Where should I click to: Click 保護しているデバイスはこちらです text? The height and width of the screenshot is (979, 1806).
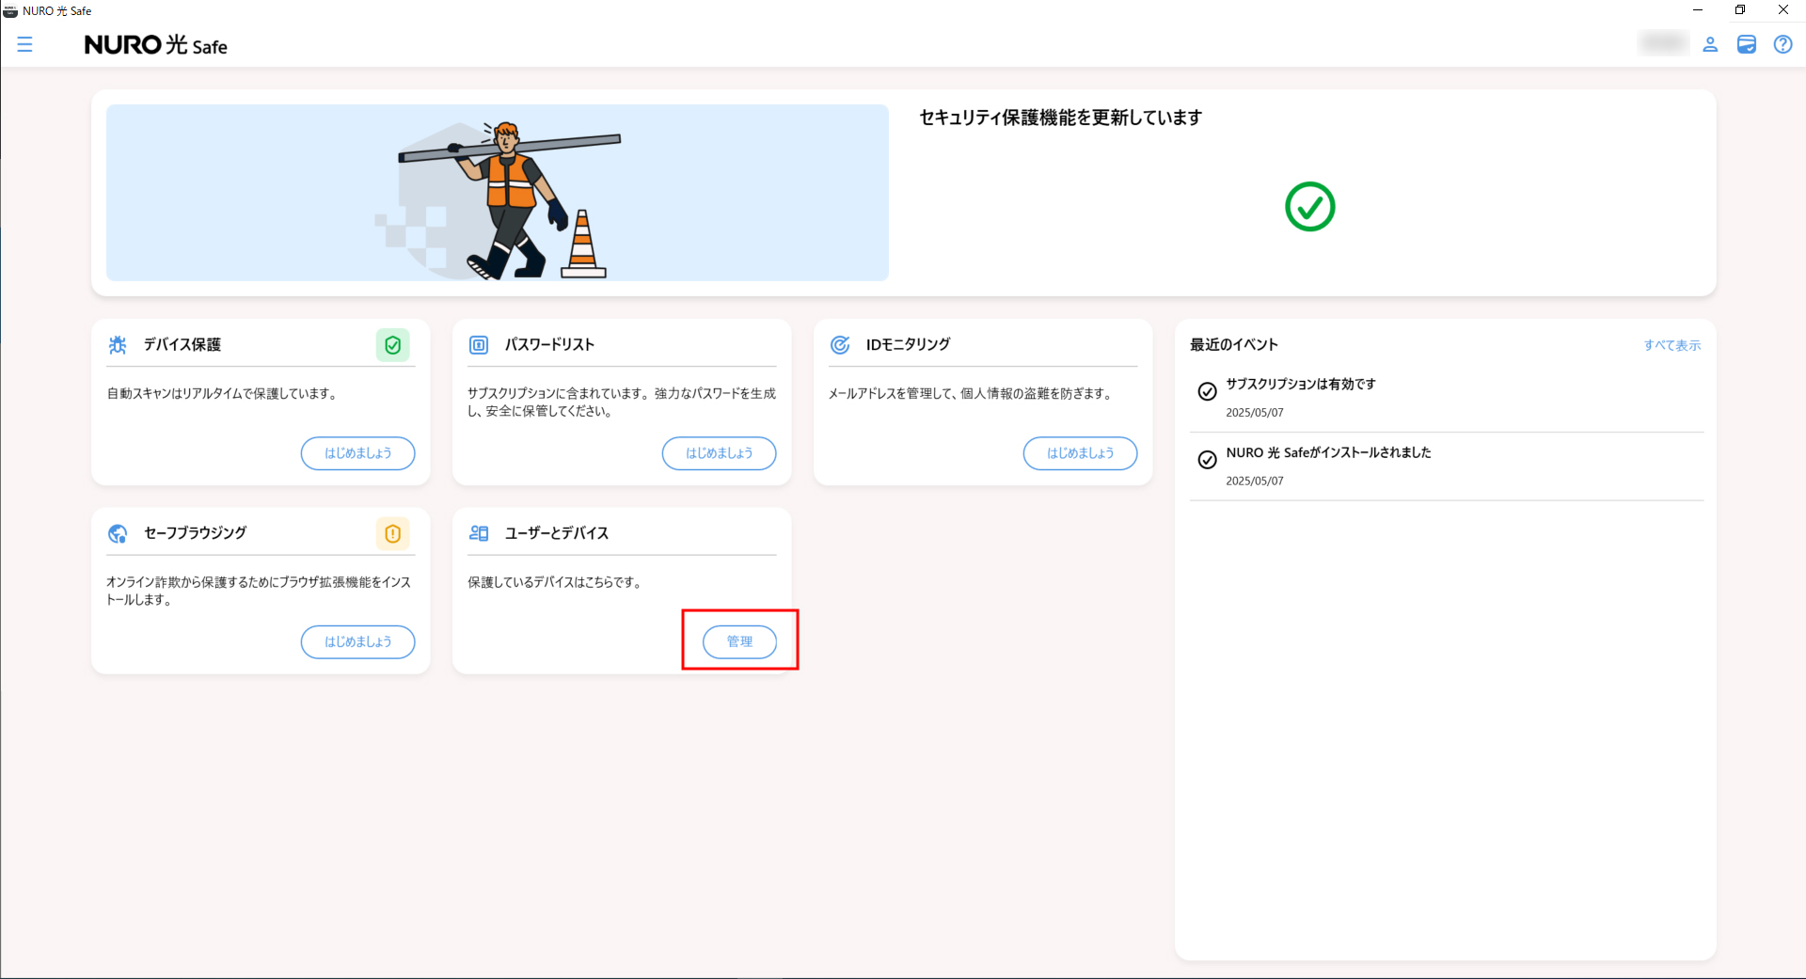[x=555, y=582]
